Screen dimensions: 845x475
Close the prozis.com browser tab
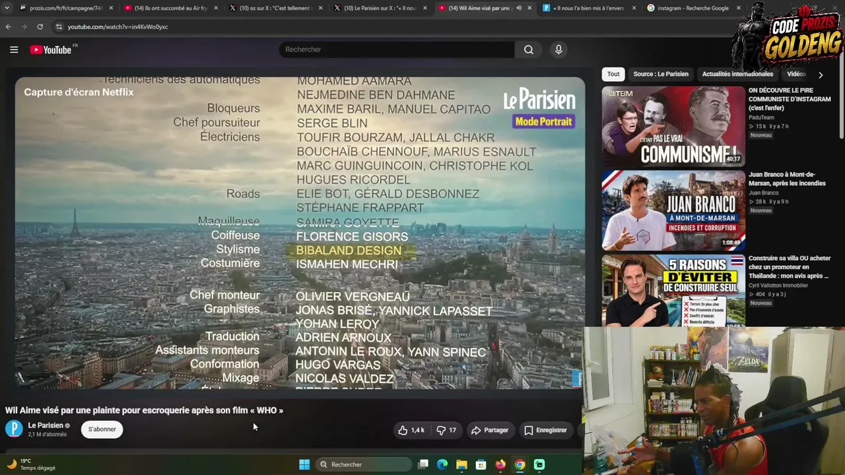111,8
